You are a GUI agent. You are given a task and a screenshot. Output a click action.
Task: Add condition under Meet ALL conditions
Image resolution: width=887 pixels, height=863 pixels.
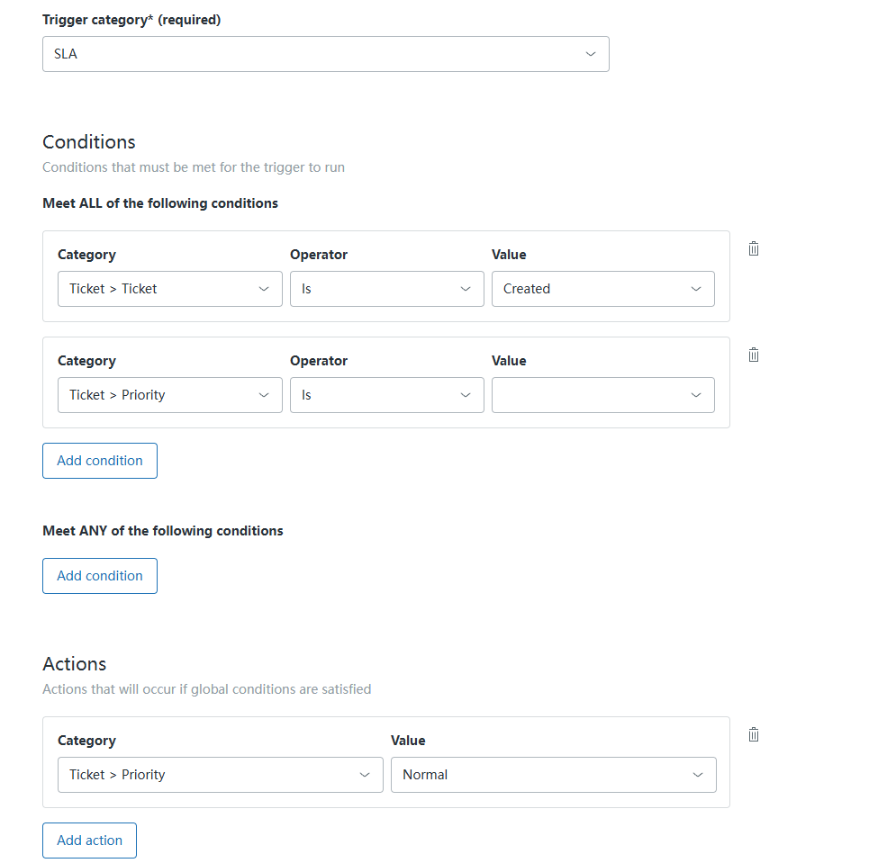[100, 461]
